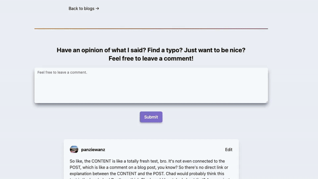Go back via the Back to blogs link

coord(84,8)
